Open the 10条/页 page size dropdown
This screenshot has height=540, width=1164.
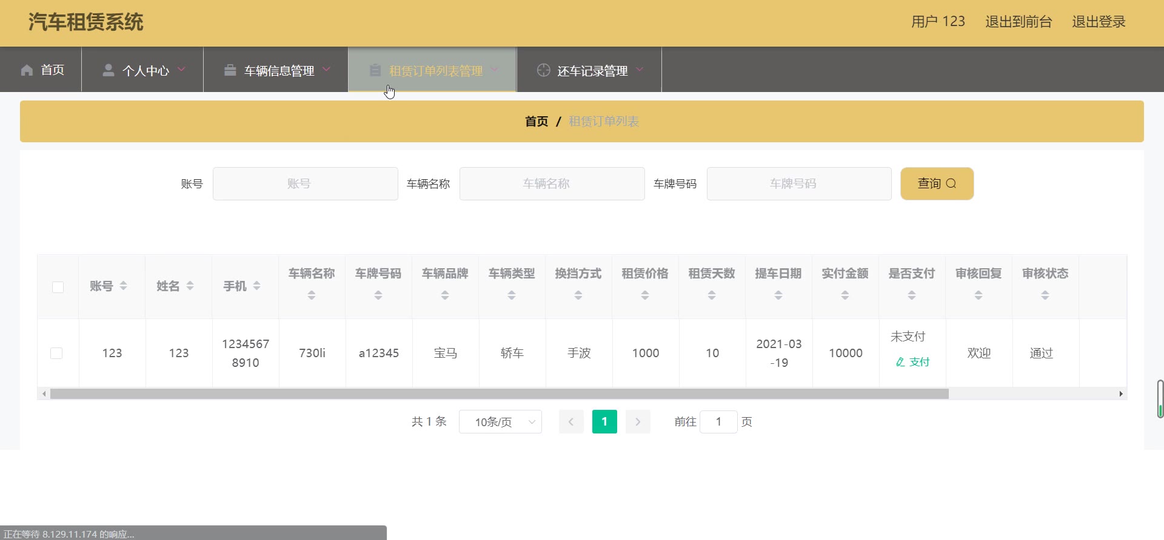pyautogui.click(x=500, y=422)
